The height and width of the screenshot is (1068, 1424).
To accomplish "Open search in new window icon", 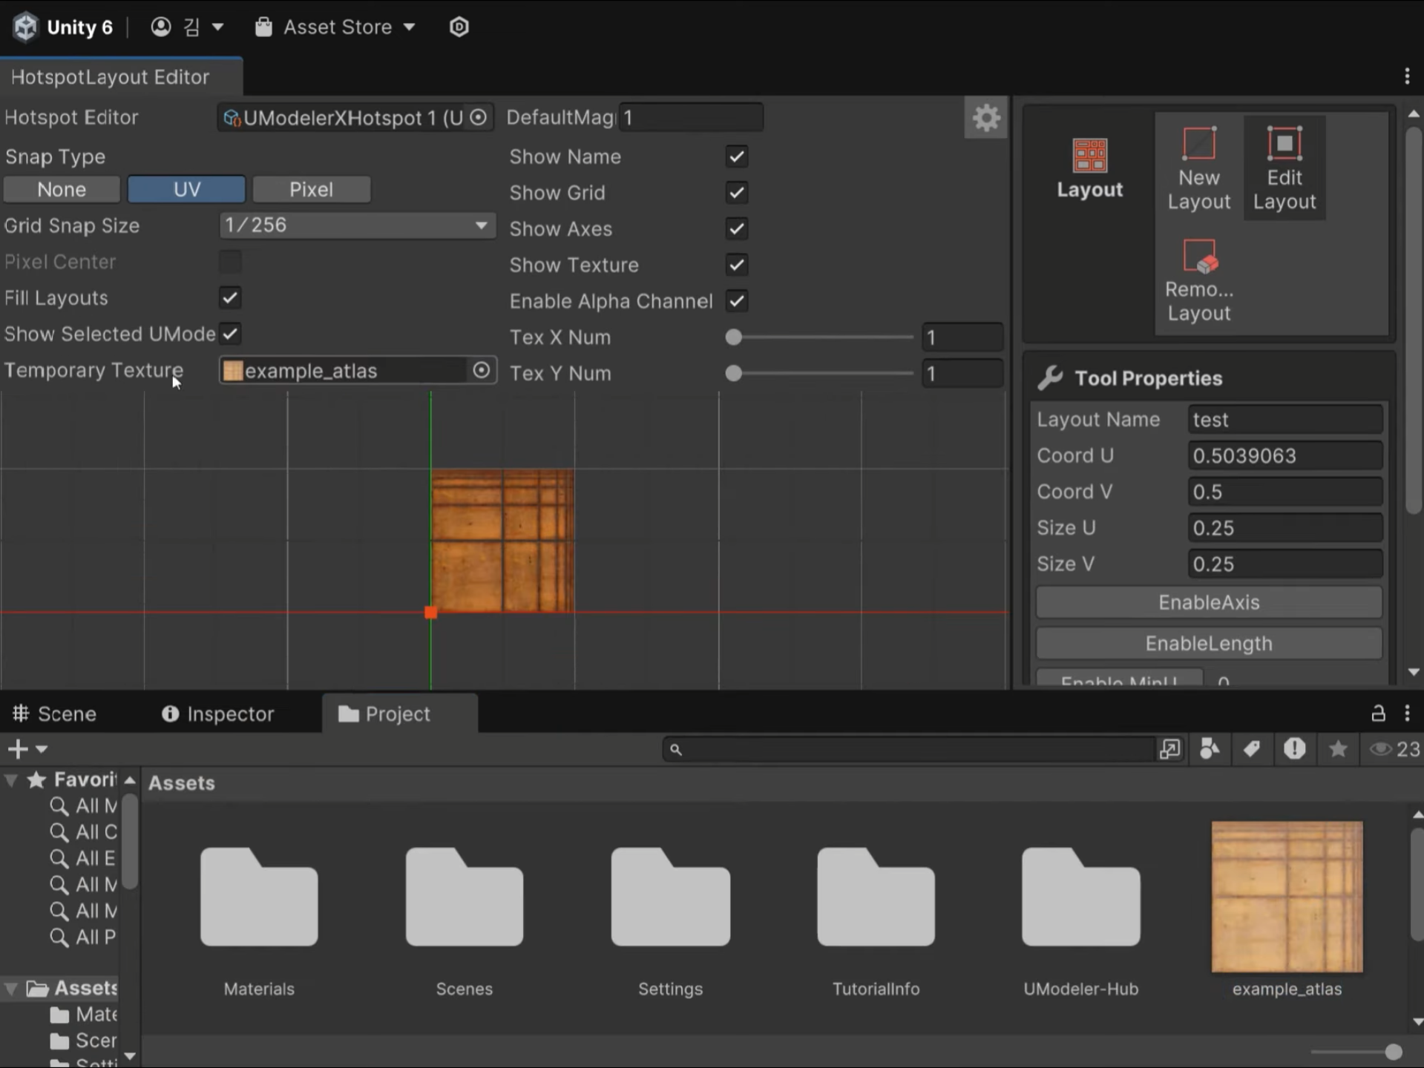I will 1170,749.
